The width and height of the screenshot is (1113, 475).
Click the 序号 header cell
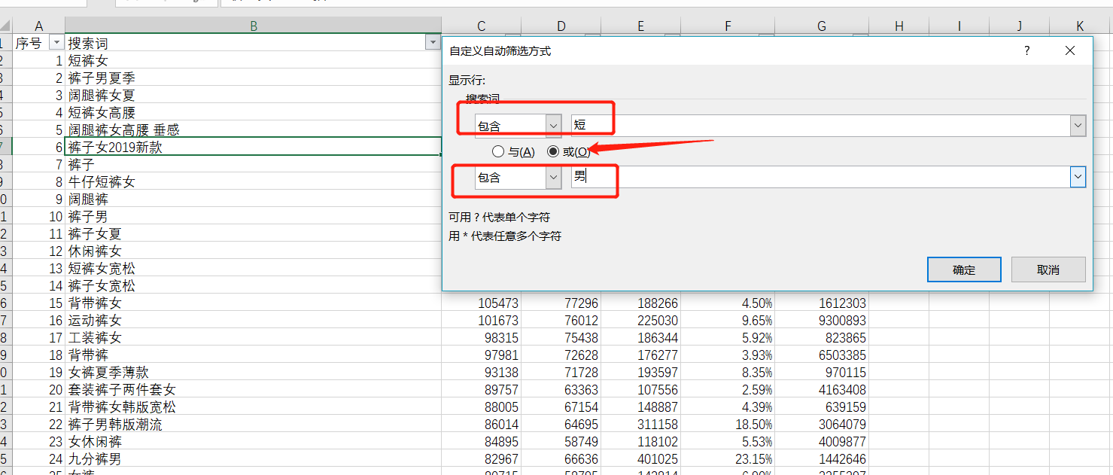point(39,43)
